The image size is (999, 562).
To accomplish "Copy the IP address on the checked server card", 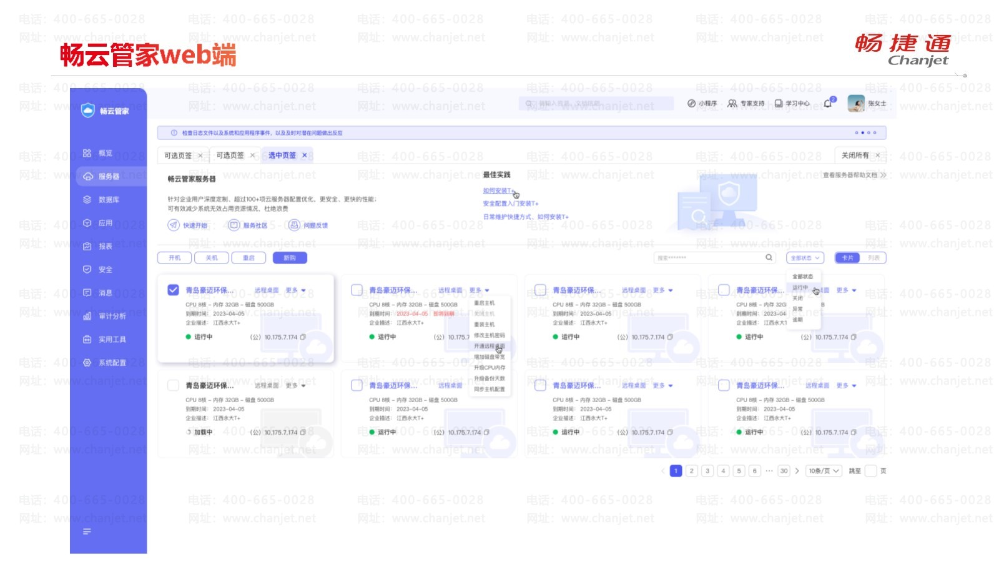I will click(303, 337).
